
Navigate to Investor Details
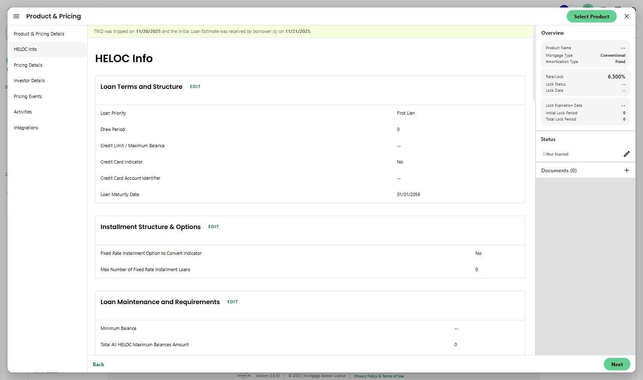pos(48,81)
